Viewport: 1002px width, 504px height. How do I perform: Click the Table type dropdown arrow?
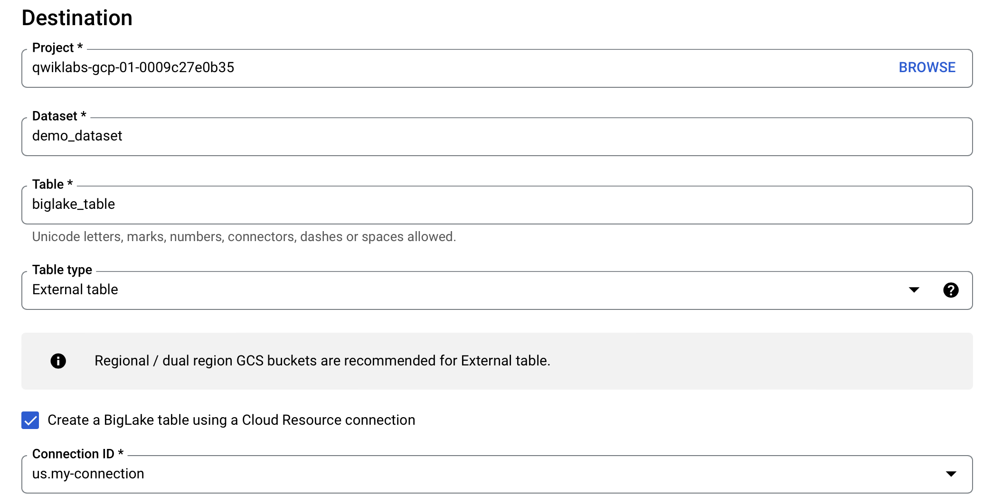coord(914,290)
